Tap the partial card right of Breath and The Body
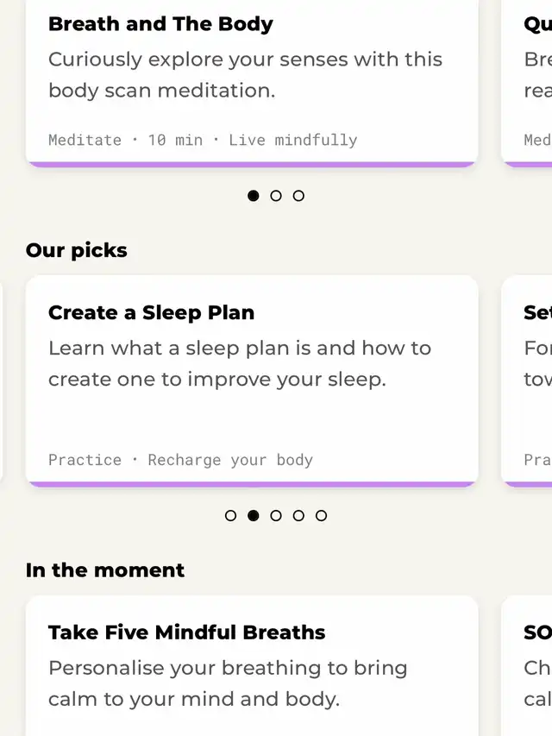 (x=528, y=78)
